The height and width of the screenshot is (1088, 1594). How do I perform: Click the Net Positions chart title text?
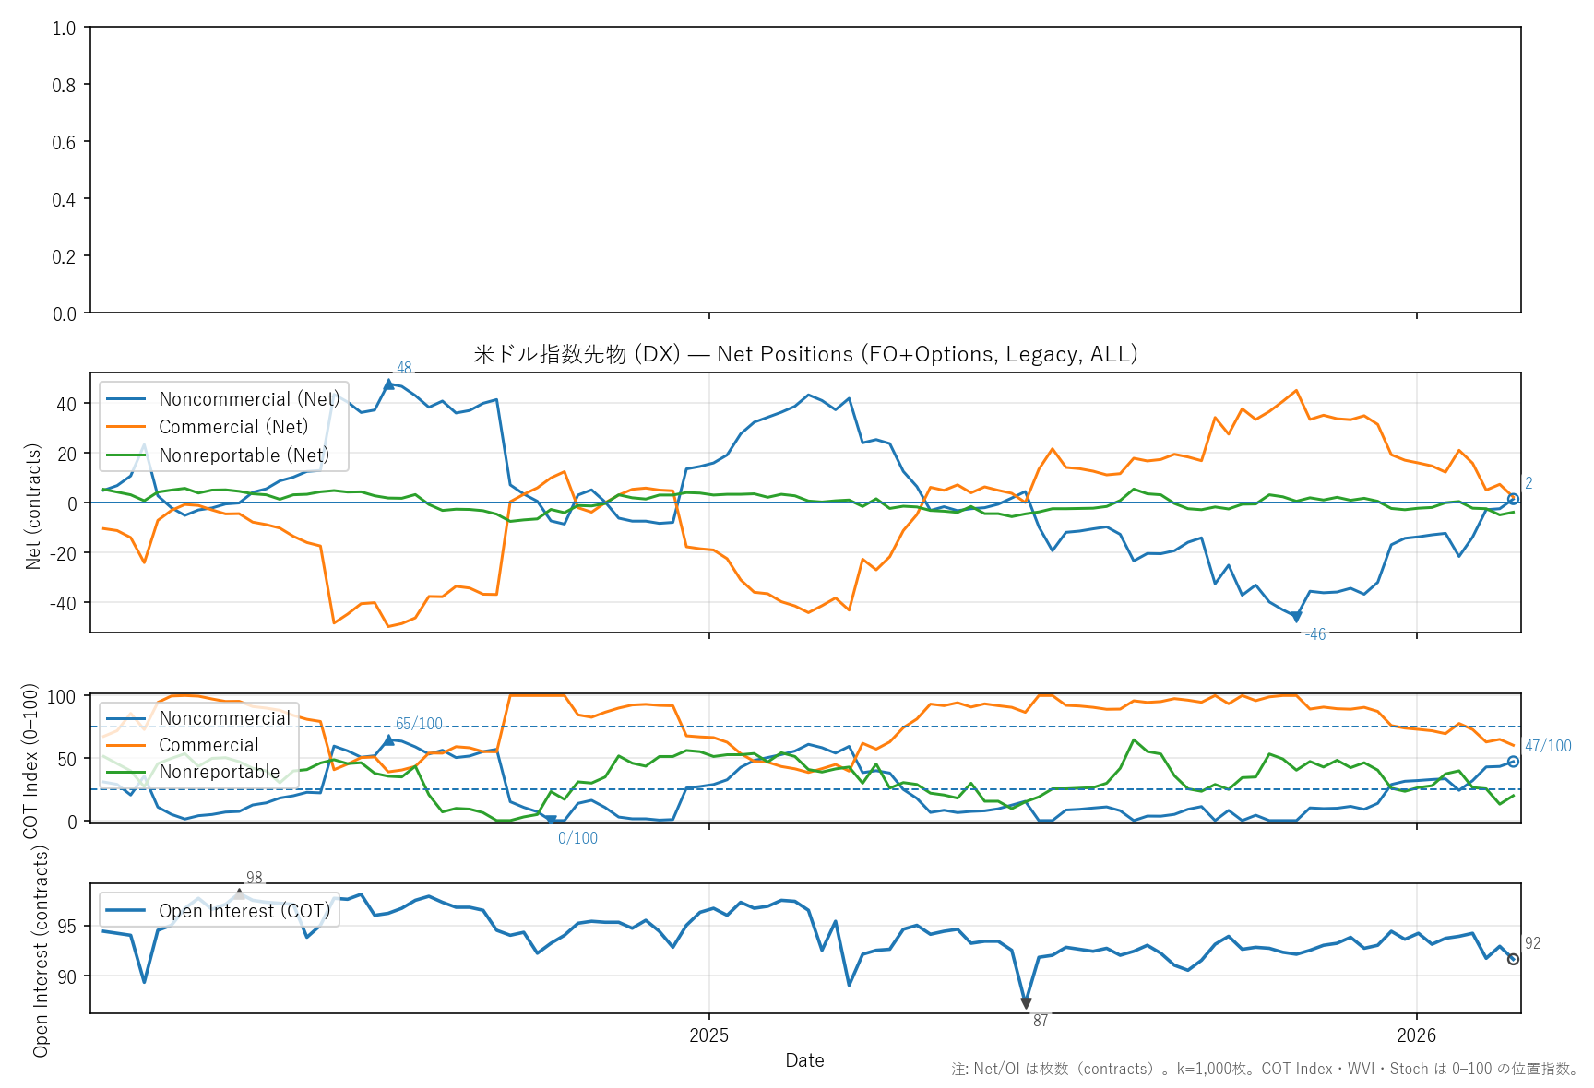pos(805,354)
